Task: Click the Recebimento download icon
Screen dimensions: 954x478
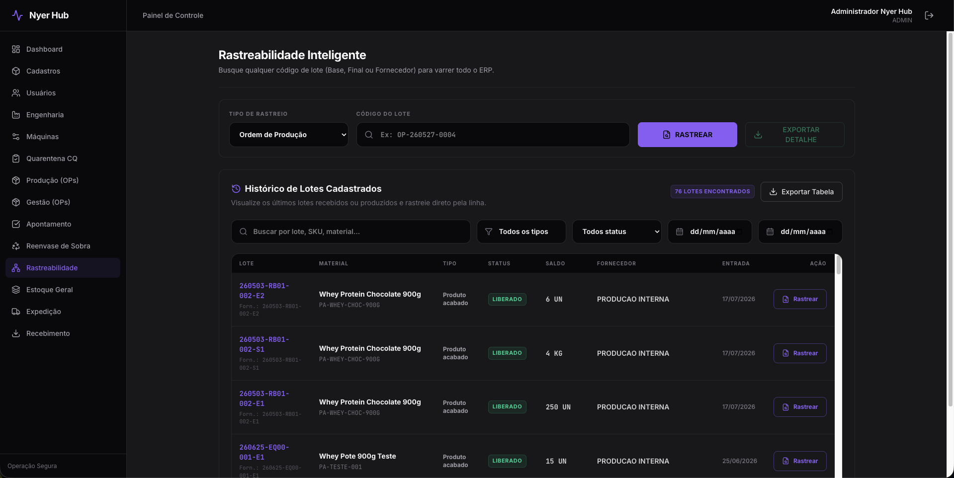Action: tap(16, 333)
